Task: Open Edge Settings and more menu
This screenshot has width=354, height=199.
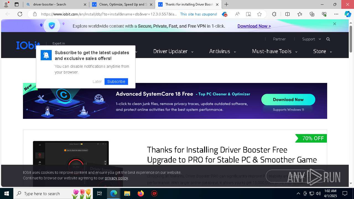Action: [336, 14]
